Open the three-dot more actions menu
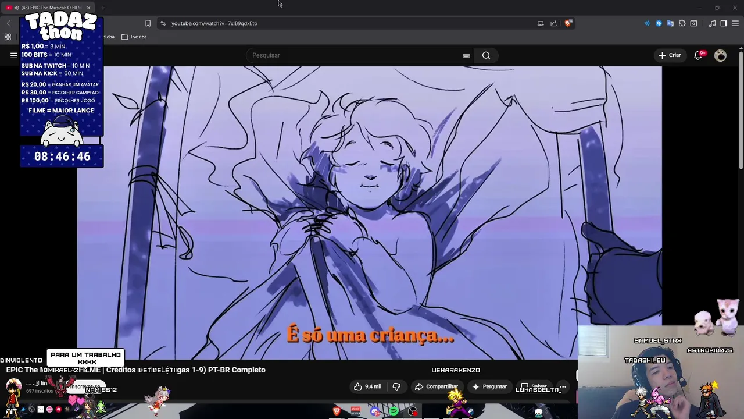This screenshot has height=419, width=744. (563, 386)
